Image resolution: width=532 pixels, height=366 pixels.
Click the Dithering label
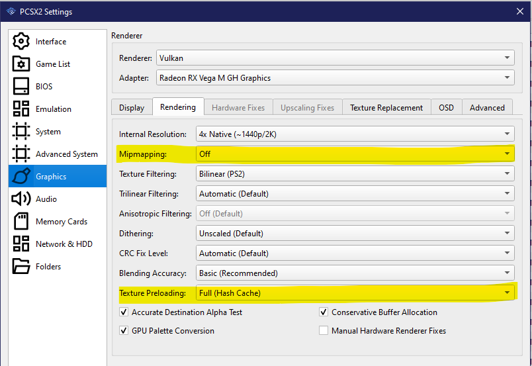click(x=136, y=234)
